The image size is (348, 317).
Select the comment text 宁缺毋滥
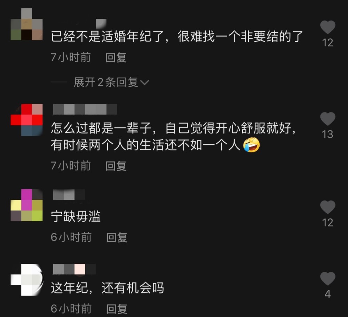click(76, 216)
